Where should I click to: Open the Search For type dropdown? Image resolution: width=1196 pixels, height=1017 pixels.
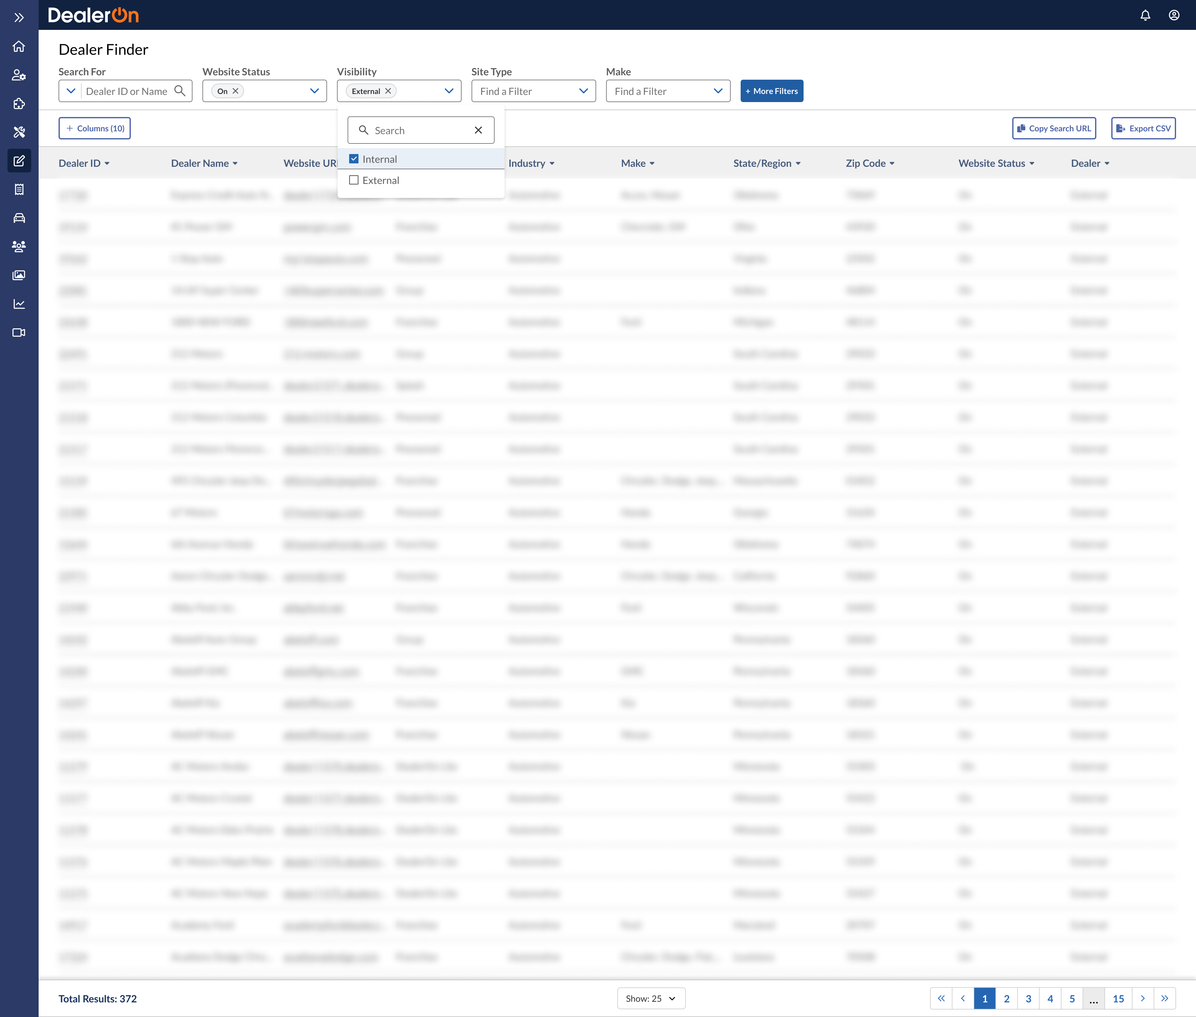(x=71, y=91)
